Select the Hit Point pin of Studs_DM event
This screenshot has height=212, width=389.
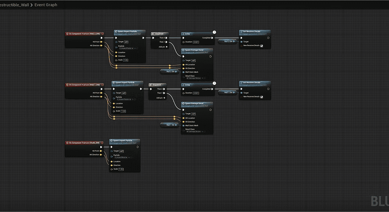(101, 151)
